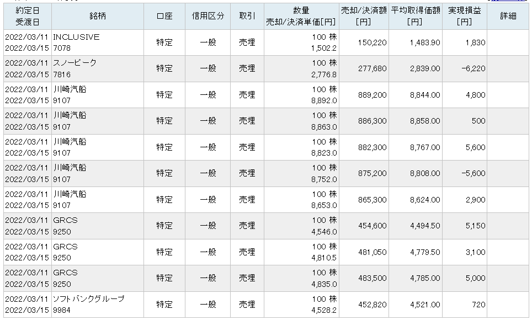
Task: Click the sale amount 483,500
Action: [x=372, y=278]
